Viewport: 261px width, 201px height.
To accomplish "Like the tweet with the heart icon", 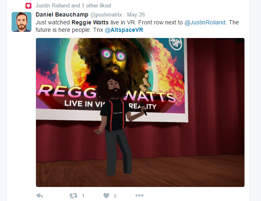I will pos(106,196).
